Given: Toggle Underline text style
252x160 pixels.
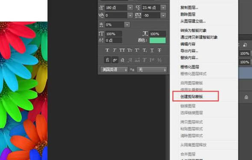Looking at the screenshot, I should coord(152,50).
